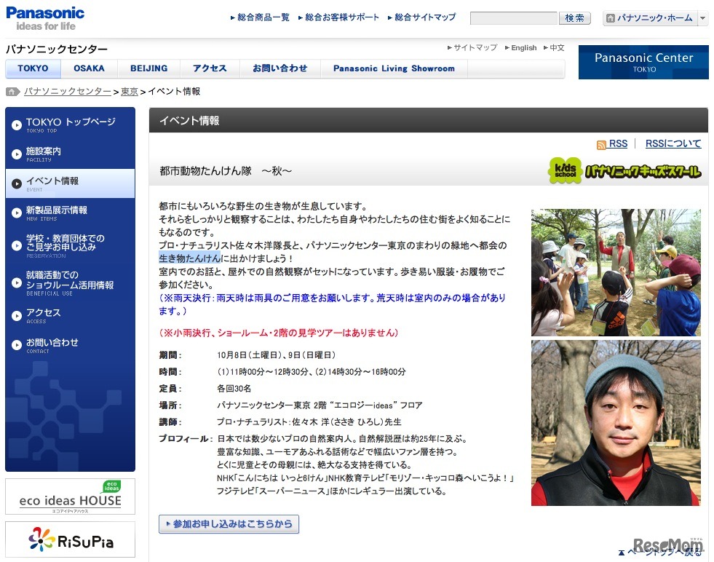Click arrow icon beside 施設案内
Viewport: 714px width, 562px height.
tap(16, 154)
